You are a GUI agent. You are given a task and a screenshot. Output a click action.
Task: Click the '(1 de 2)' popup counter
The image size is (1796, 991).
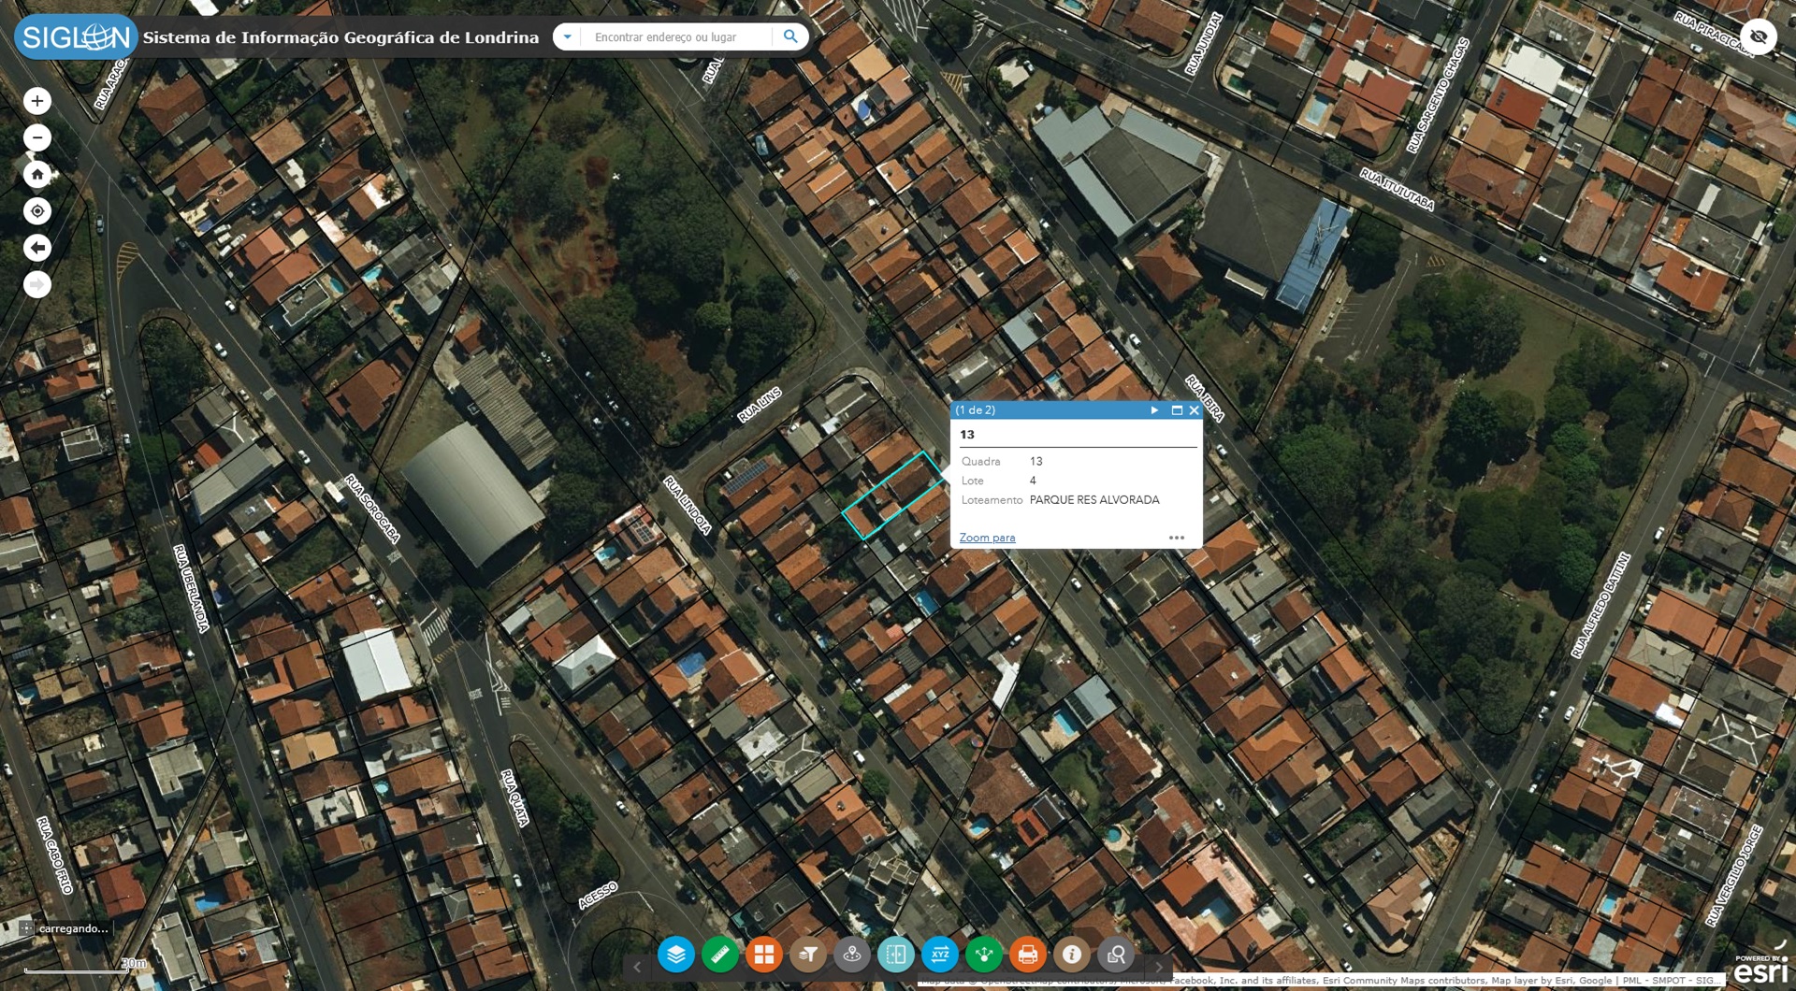[x=976, y=410]
